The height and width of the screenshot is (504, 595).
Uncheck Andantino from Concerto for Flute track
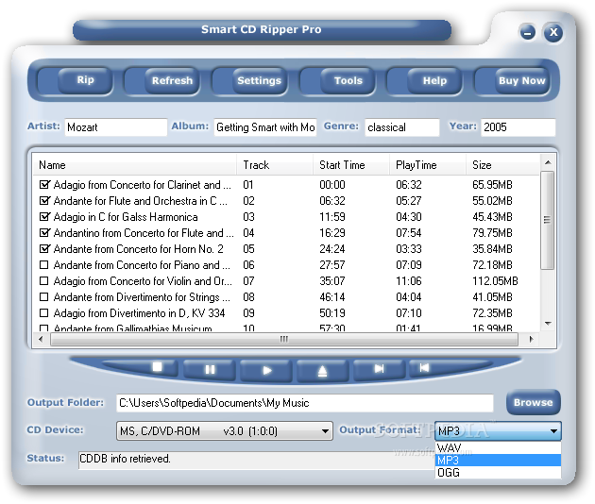click(44, 232)
